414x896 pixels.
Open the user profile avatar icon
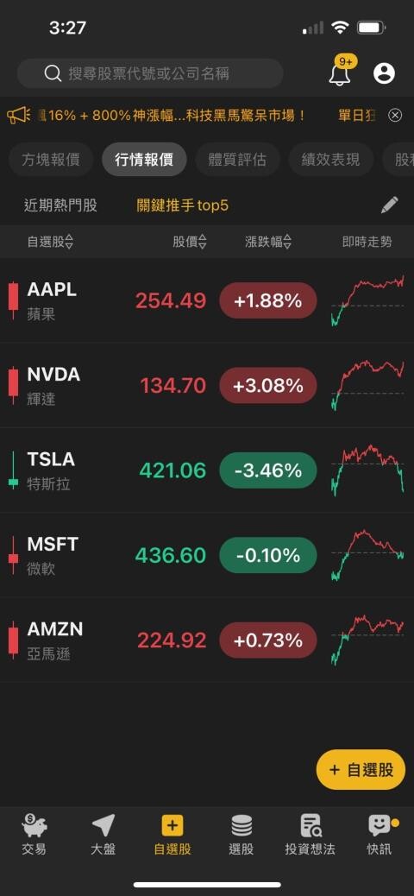pyautogui.click(x=384, y=73)
